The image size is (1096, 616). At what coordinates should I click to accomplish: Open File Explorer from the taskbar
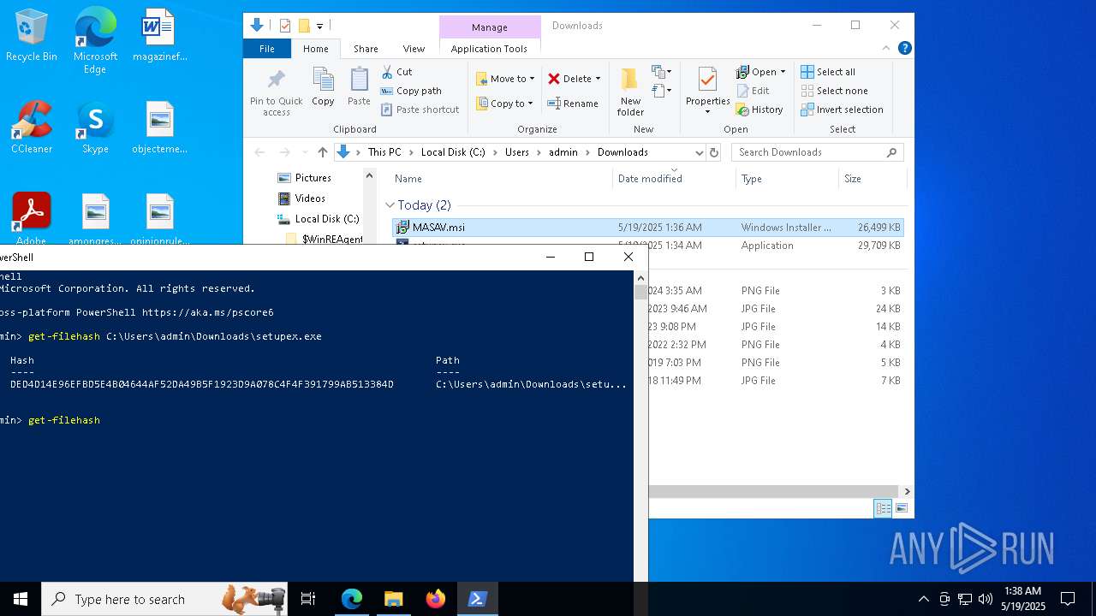tap(394, 599)
